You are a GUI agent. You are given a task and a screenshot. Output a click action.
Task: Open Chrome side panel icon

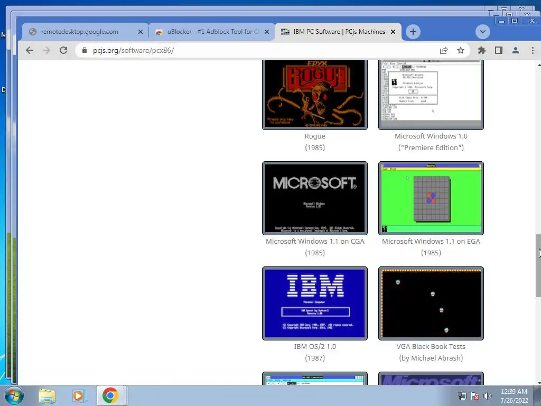pyautogui.click(x=499, y=50)
